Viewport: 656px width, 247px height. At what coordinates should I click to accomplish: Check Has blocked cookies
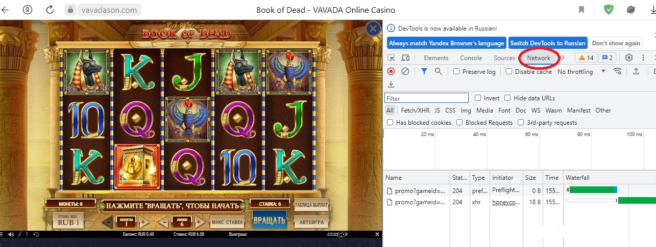[390, 123]
